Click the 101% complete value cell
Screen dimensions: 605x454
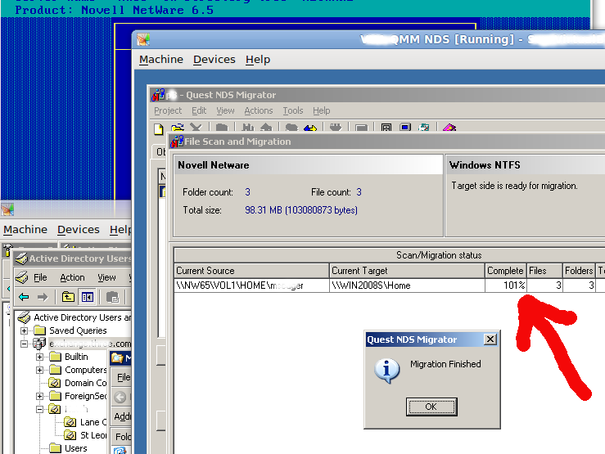(505, 285)
